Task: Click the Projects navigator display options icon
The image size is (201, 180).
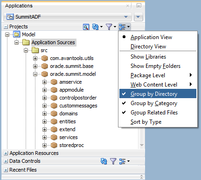Action: [122, 27]
